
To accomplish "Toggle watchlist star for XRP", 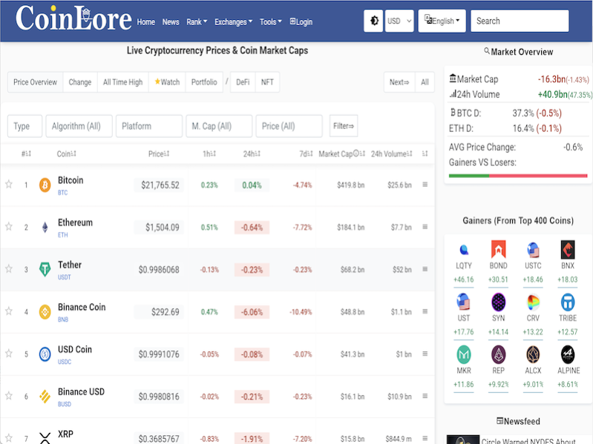I will (9, 438).
